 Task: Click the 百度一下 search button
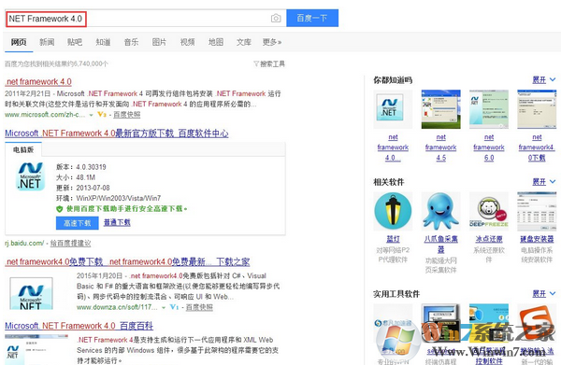coord(312,19)
